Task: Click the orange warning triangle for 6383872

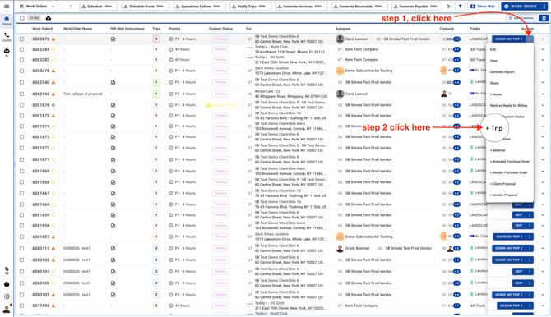Action: click(53, 39)
